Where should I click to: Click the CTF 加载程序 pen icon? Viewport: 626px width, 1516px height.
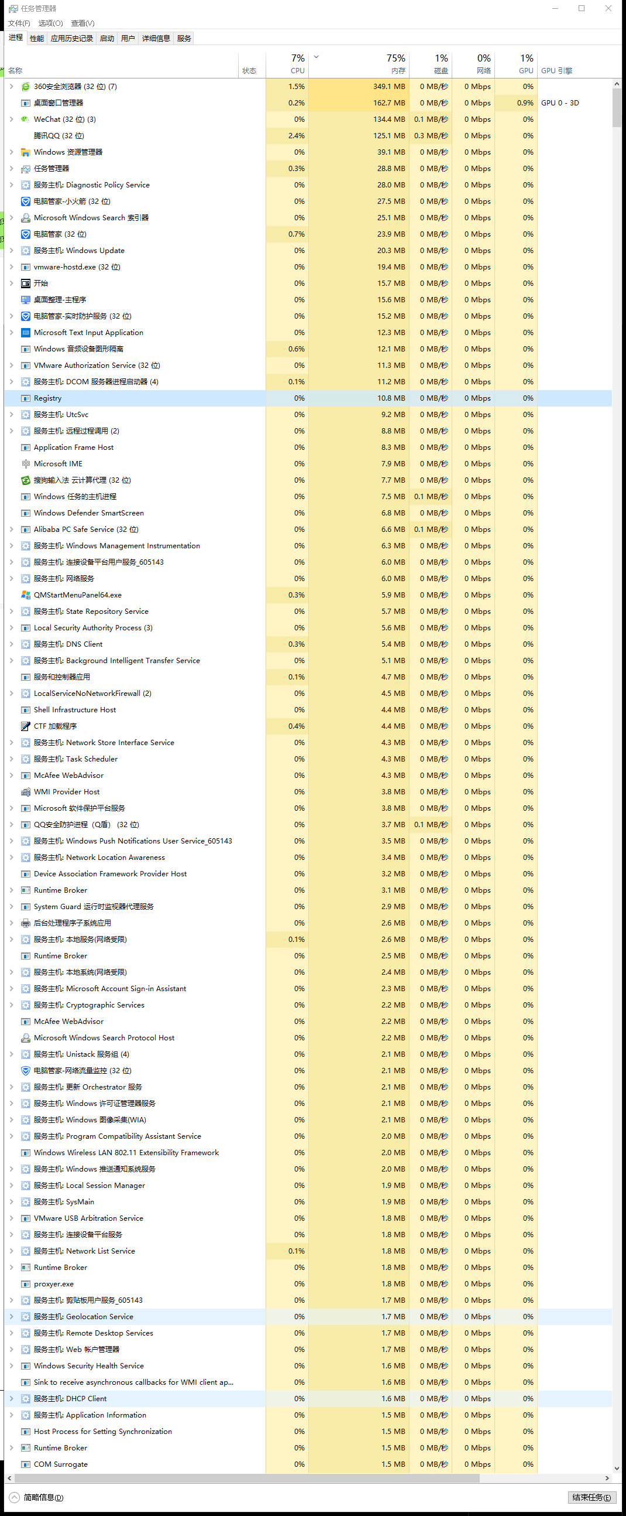[25, 726]
